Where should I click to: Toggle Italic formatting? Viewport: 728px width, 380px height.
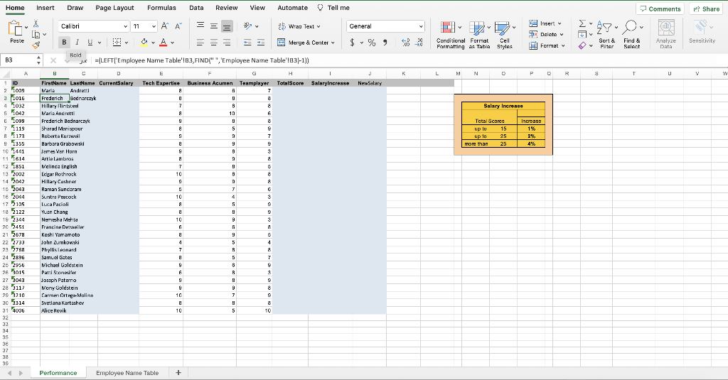point(77,42)
